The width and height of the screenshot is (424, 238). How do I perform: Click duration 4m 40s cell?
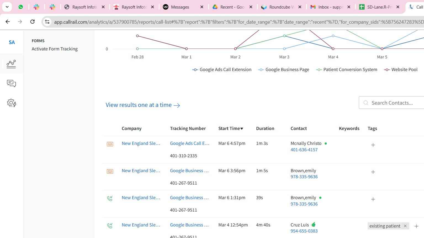point(263,225)
